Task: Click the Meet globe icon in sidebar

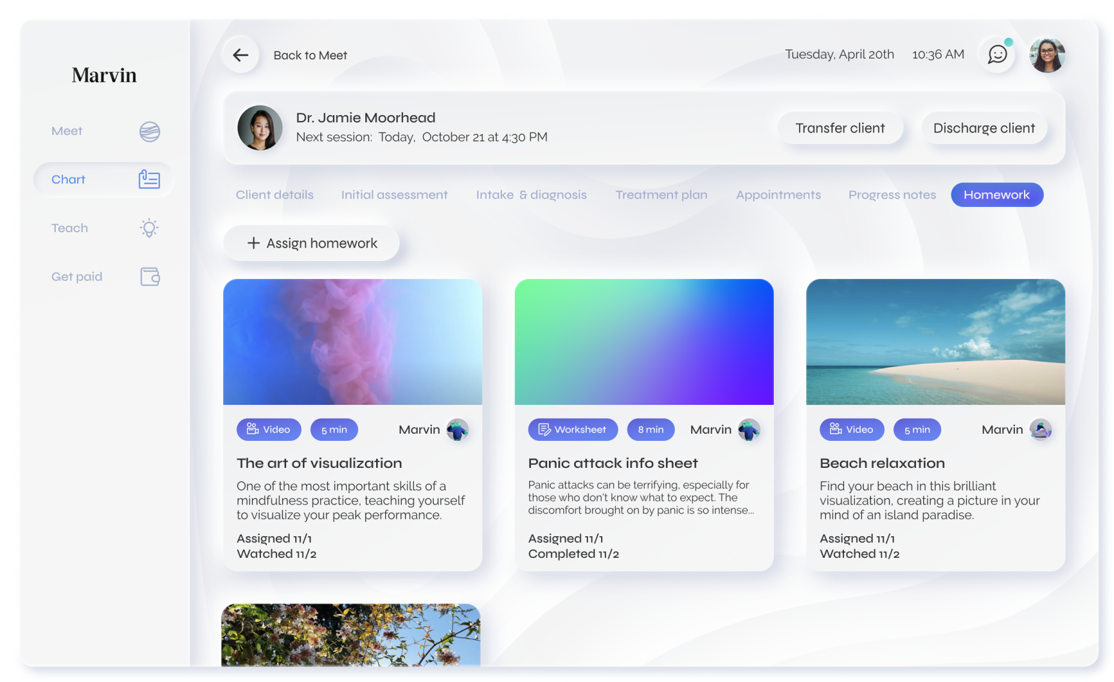Action: [149, 131]
